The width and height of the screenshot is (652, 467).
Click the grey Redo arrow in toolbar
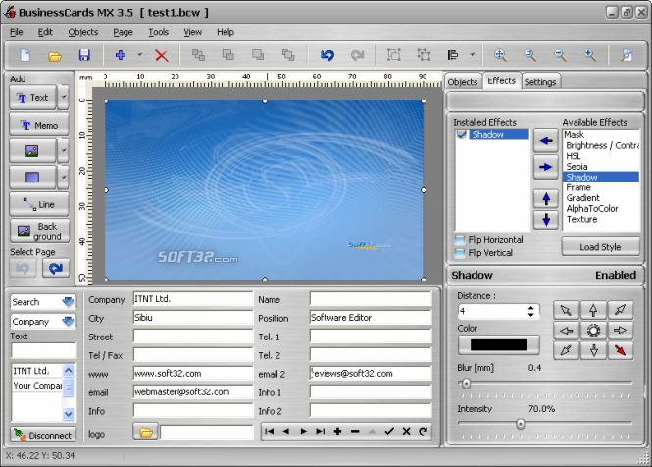(x=357, y=55)
